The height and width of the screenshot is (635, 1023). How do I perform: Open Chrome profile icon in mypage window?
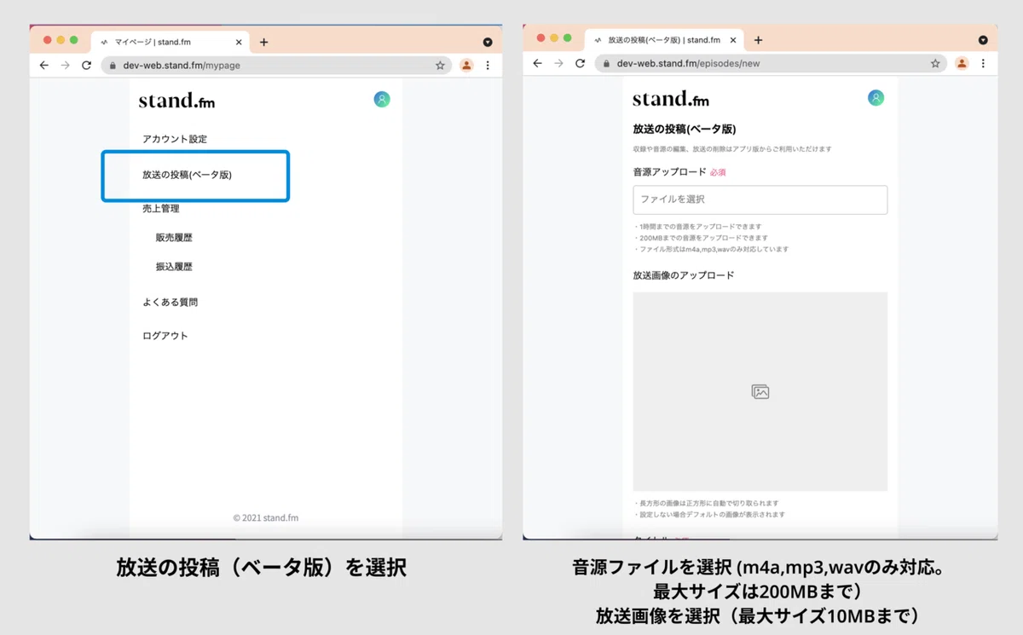pos(466,65)
